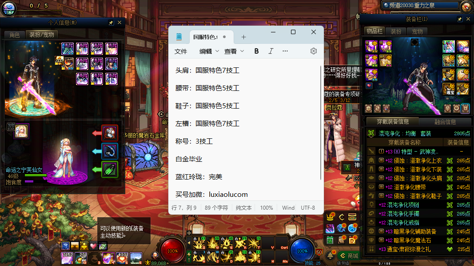Pin the 装备栏 equipment panel

[460, 19]
